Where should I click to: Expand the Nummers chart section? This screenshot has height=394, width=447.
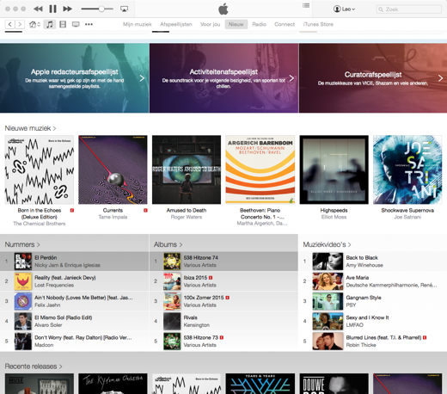22,244
